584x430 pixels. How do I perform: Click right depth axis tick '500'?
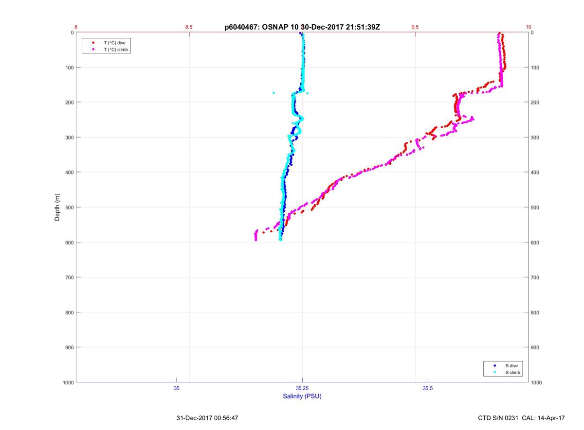[x=535, y=207]
